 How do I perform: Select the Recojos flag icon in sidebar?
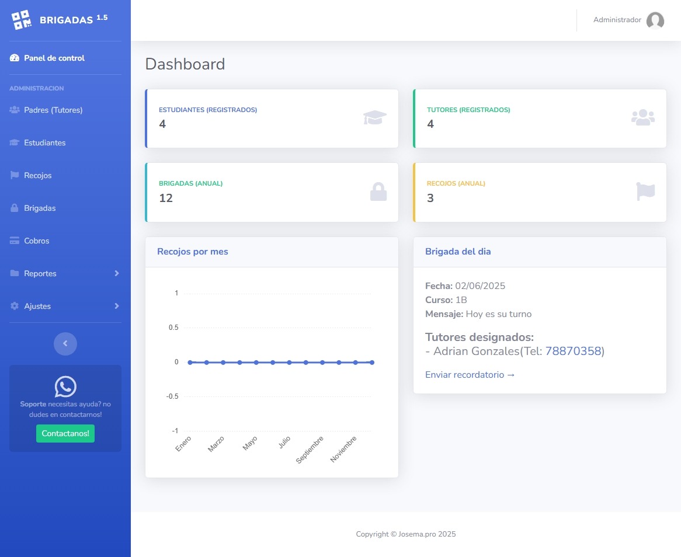coord(14,175)
